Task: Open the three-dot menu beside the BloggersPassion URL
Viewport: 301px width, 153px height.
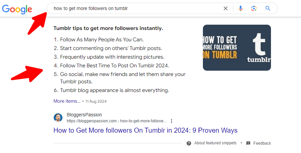Action: pyautogui.click(x=172, y=121)
